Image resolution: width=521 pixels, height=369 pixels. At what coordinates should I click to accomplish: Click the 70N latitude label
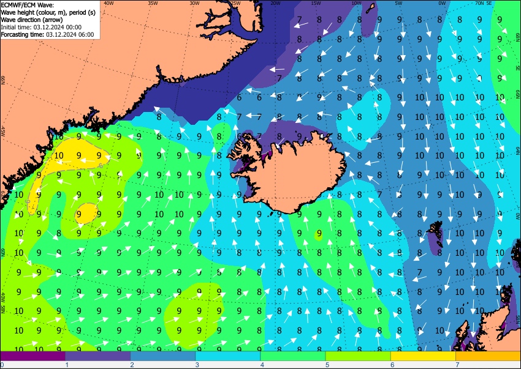click(479, 3)
